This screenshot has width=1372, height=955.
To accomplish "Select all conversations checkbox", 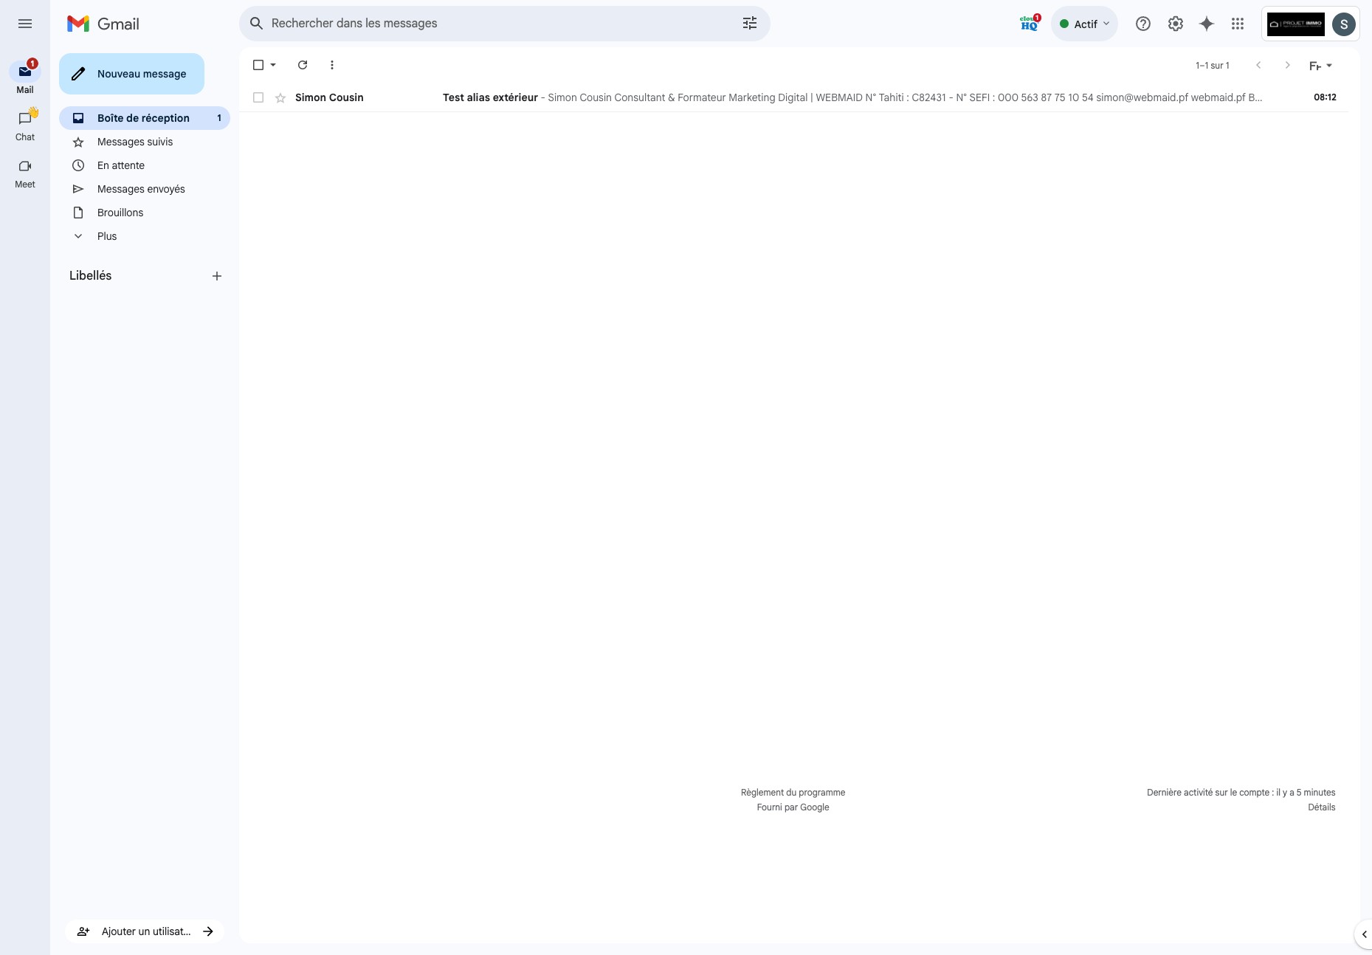I will [258, 65].
